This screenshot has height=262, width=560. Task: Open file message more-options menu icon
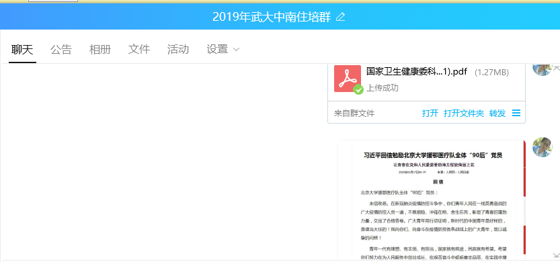(x=516, y=113)
